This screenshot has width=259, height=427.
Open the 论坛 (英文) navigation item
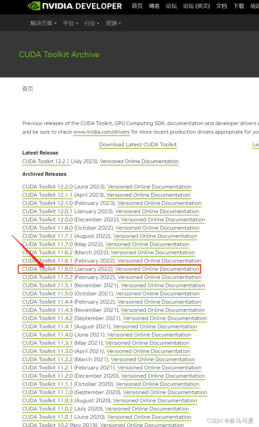(196, 6)
